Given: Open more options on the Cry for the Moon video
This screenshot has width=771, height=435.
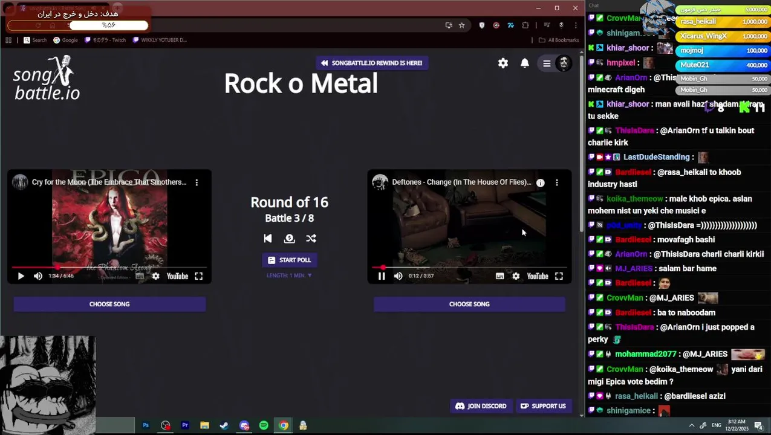Looking at the screenshot, I should [x=197, y=182].
